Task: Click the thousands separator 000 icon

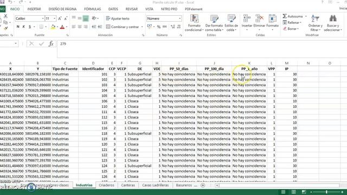Action: 165,27
